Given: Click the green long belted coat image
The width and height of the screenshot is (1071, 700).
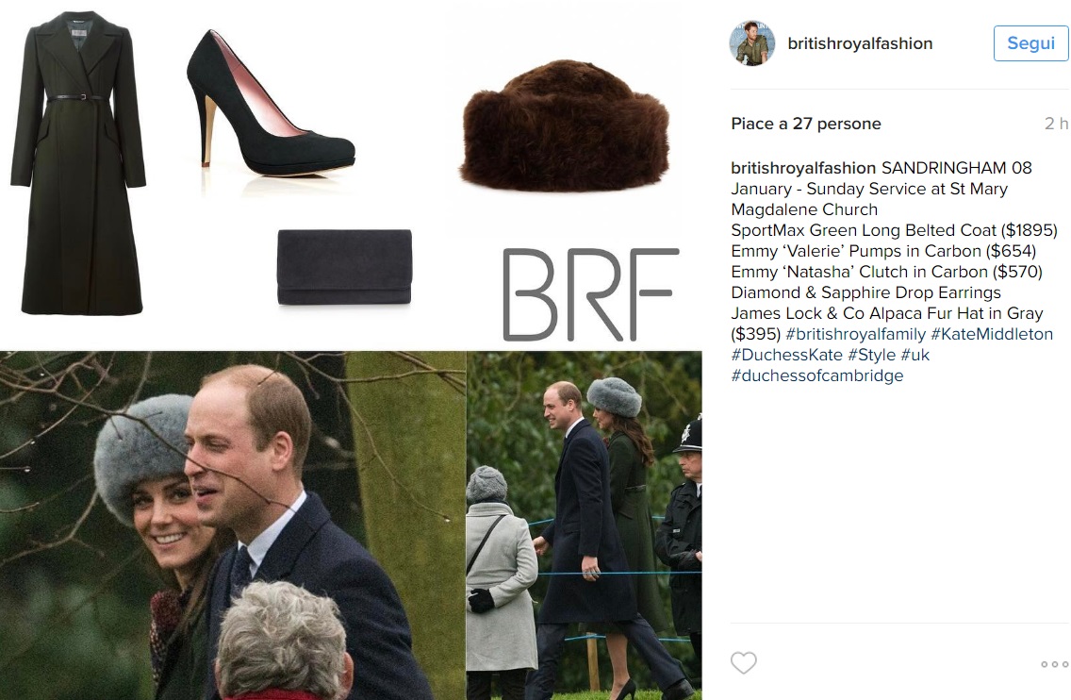Looking at the screenshot, I should [x=78, y=162].
